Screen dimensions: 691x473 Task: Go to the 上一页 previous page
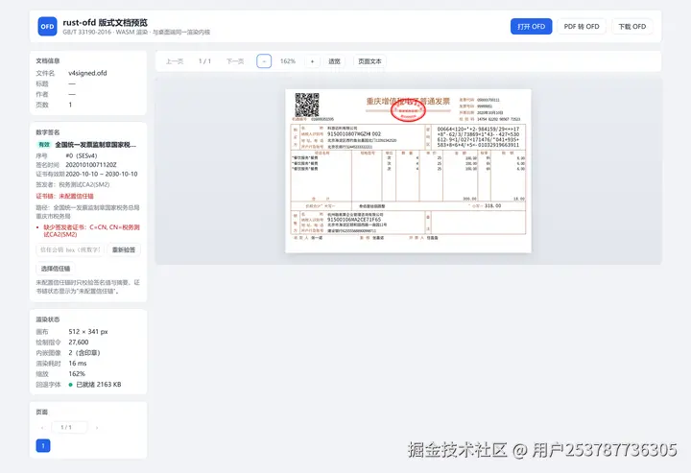(x=175, y=61)
